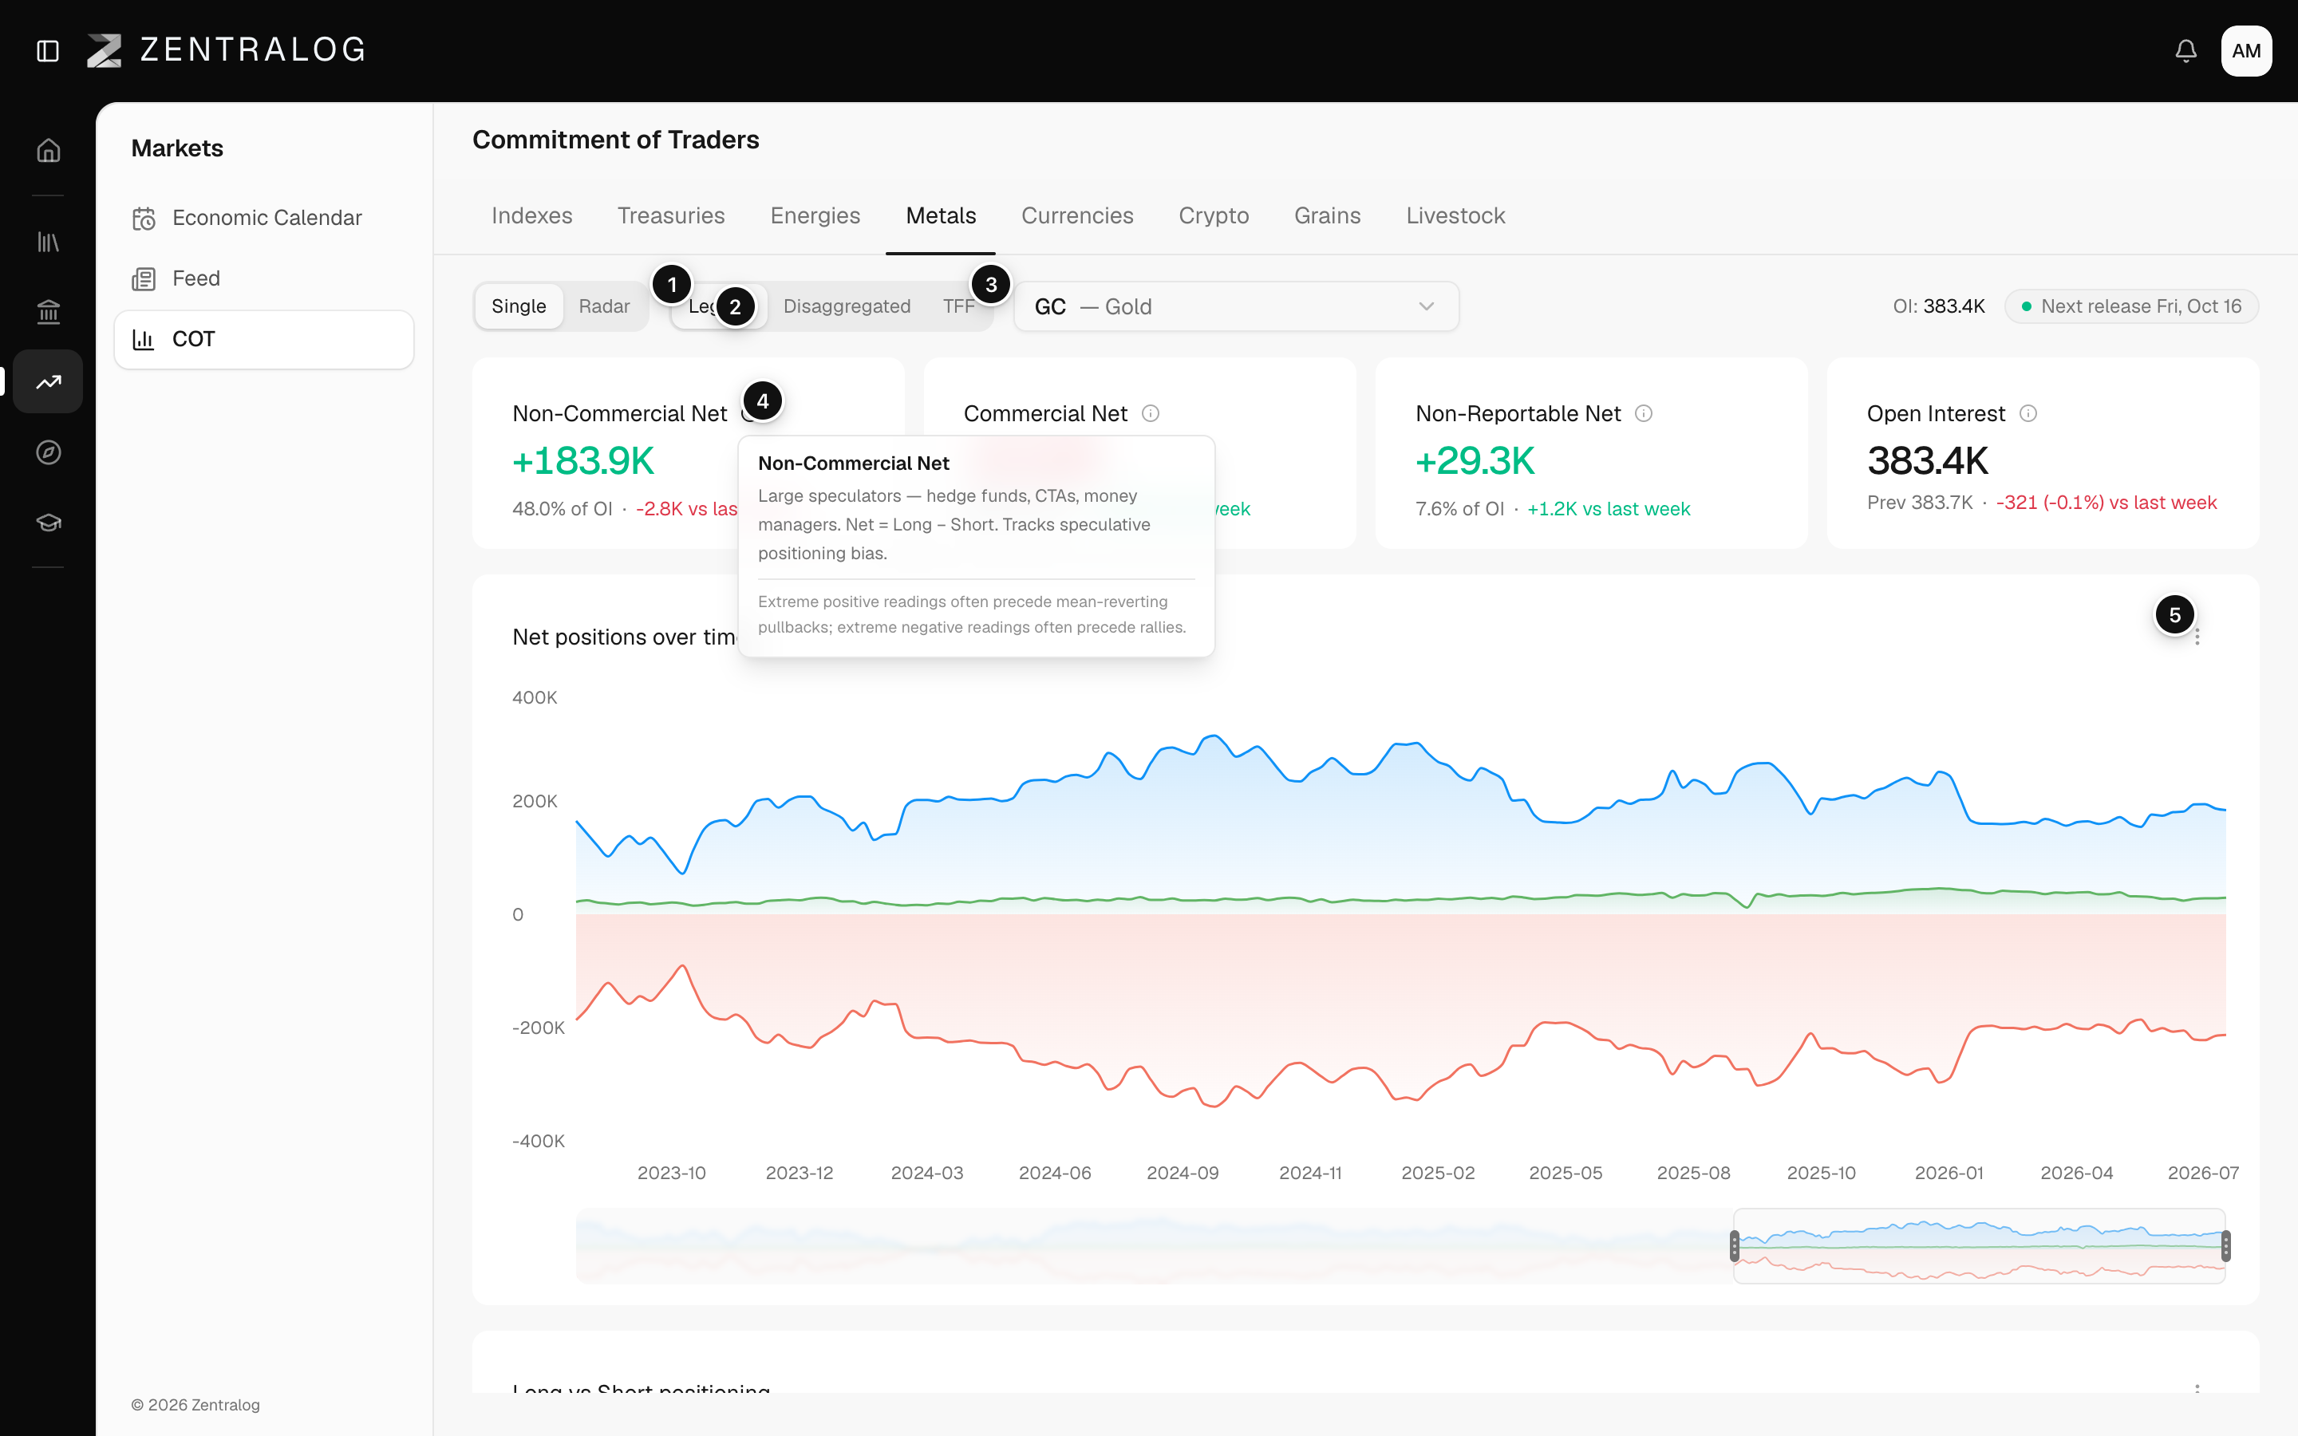Open the library books icon in left rail
The width and height of the screenshot is (2298, 1436).
pos(49,243)
